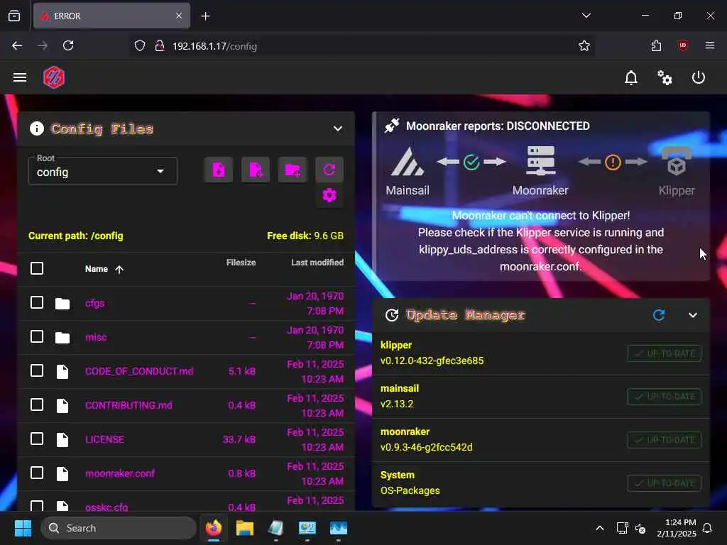Check the CODE_OF_CONDUCT.md checkbox
This screenshot has height=545, width=727.
coord(37,370)
